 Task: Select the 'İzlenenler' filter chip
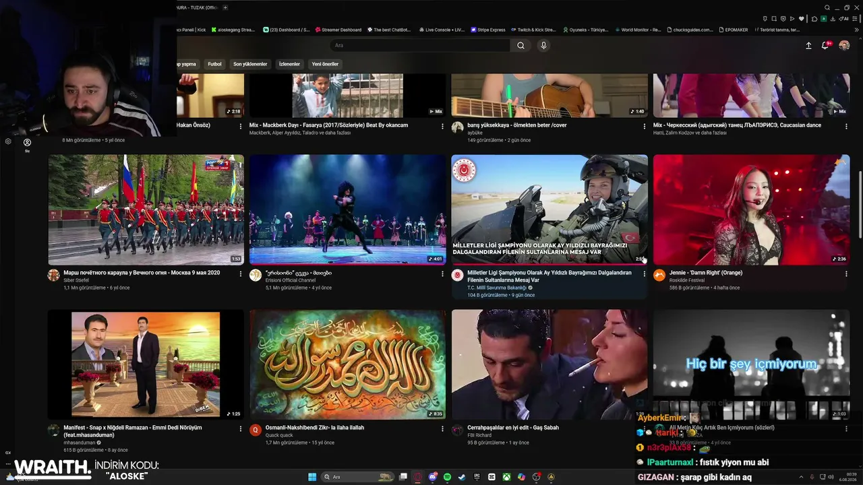point(289,64)
